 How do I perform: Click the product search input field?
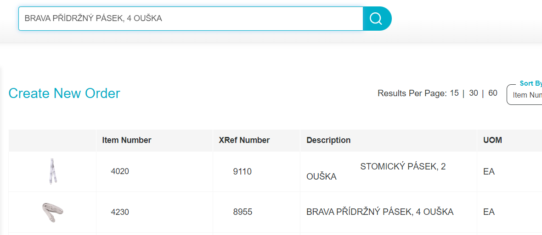pyautogui.click(x=191, y=18)
